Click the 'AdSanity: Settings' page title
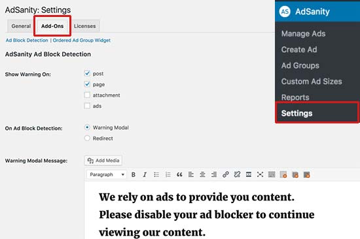 [x=38, y=10]
